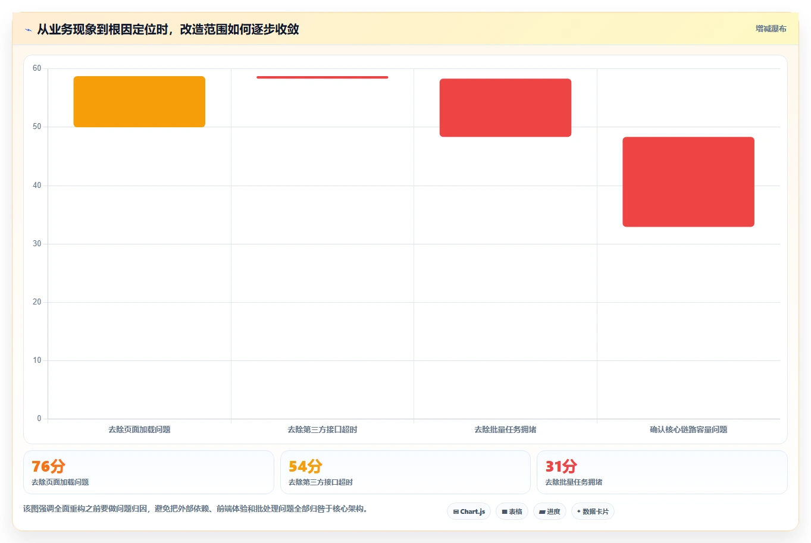This screenshot has height=543, width=811.
Task: Select the orange bar for 去除页面加载问题
Action: click(x=139, y=102)
